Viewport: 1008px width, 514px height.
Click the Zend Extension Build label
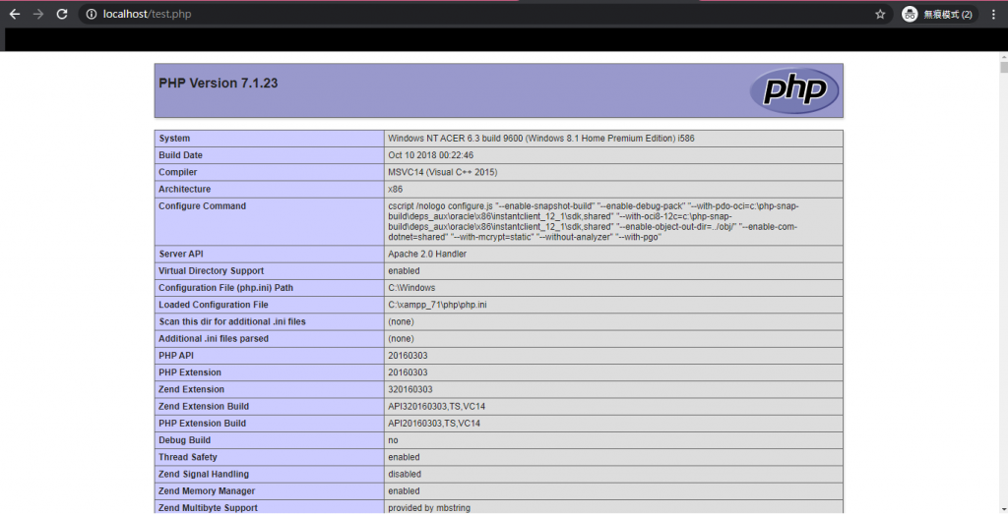204,406
